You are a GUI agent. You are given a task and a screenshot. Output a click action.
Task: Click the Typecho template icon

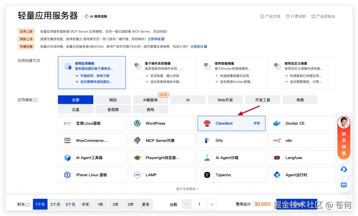pos(207,175)
